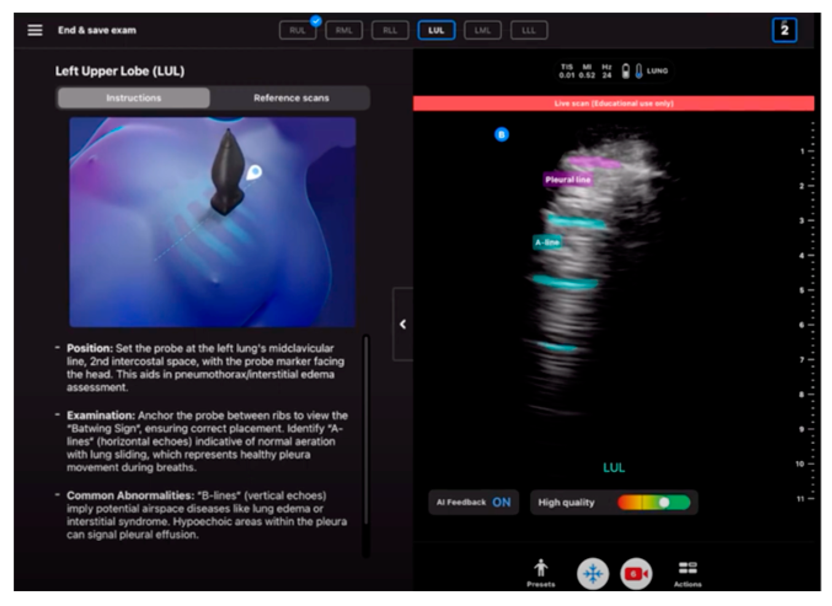The width and height of the screenshot is (832, 606).
Task: Click the Live scan educational use banner
Action: pyautogui.click(x=613, y=103)
